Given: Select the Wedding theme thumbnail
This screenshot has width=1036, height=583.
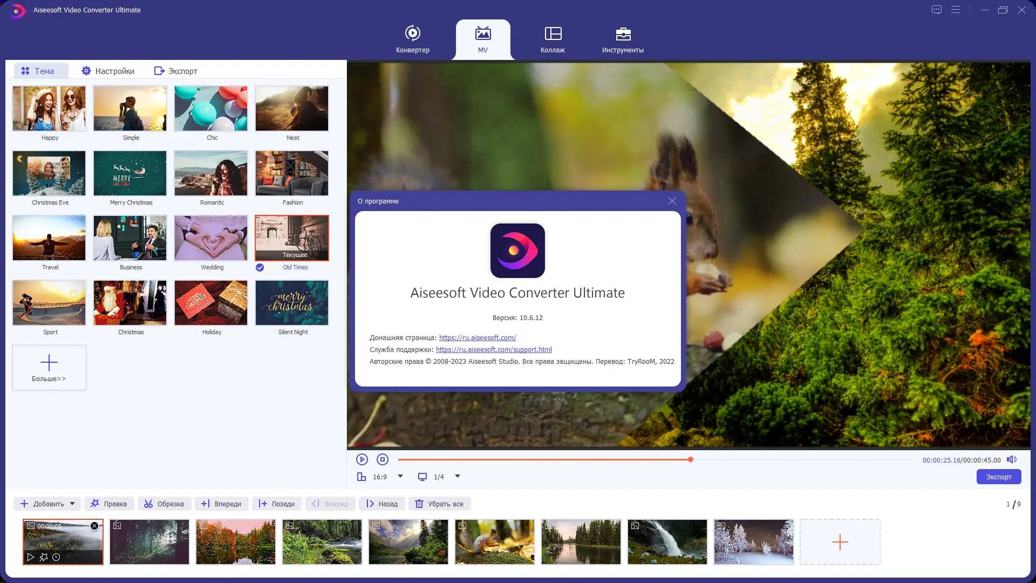Looking at the screenshot, I should click(x=211, y=238).
